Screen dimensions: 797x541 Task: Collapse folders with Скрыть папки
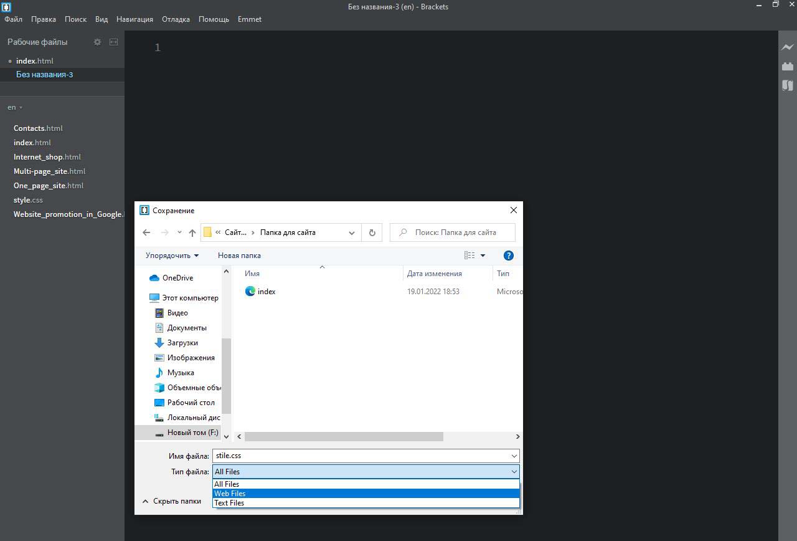[x=172, y=501]
